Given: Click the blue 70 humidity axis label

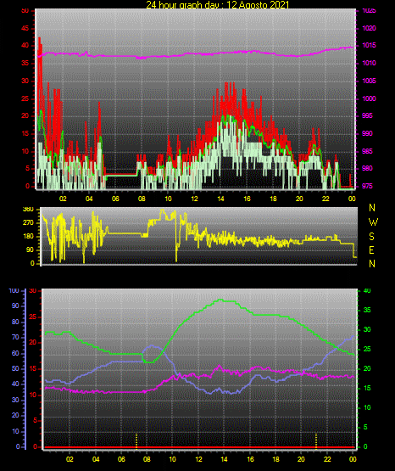Looking at the screenshot, I should [x=15, y=337].
